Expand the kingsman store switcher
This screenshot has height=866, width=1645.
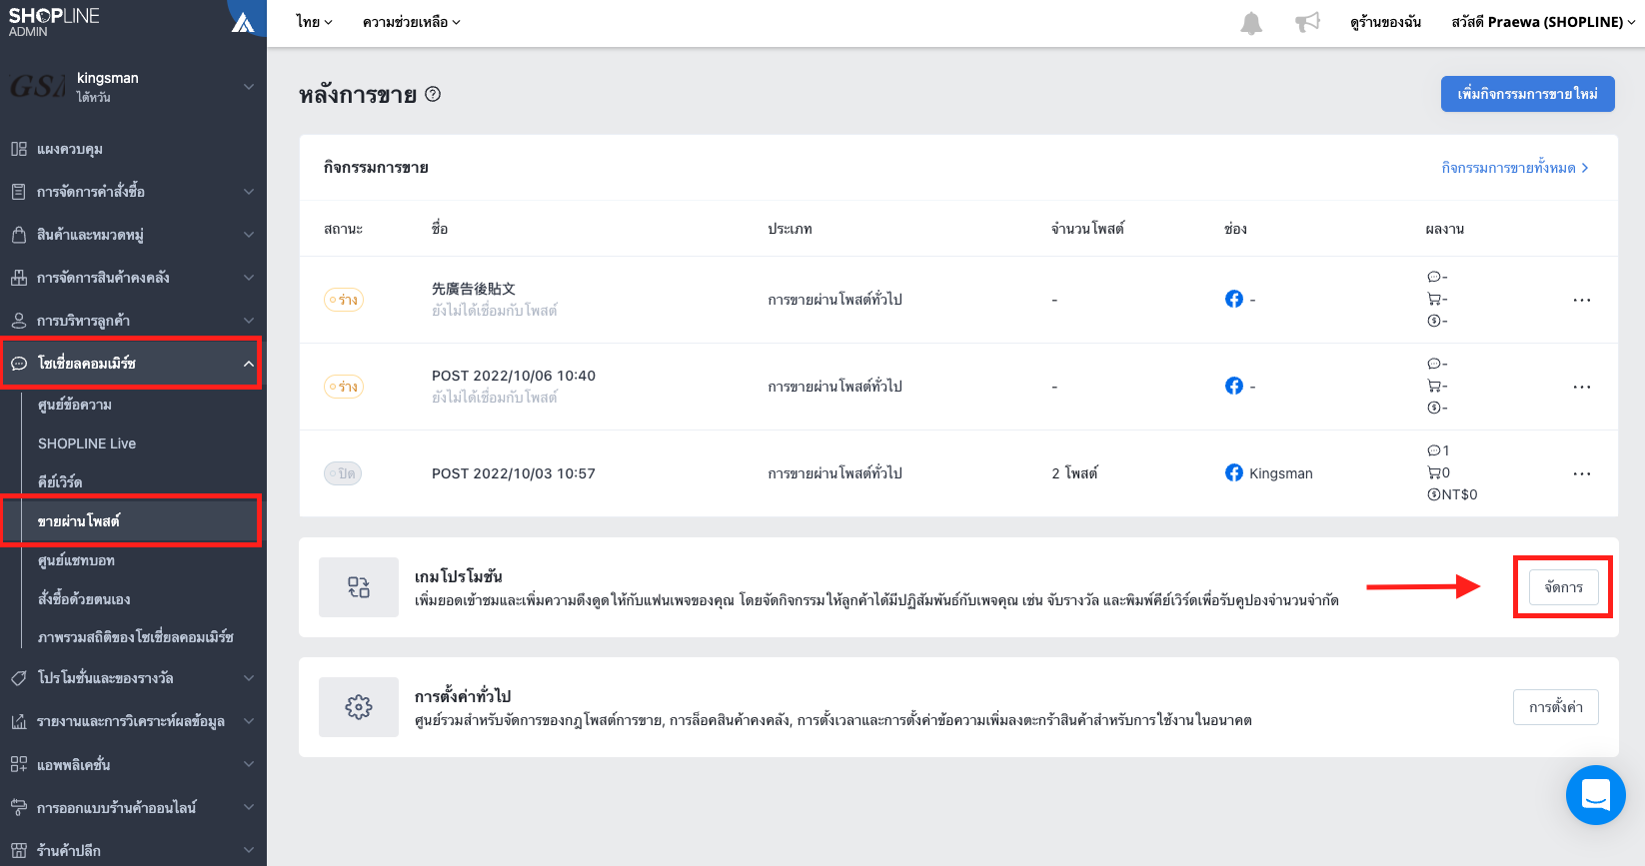tap(248, 87)
